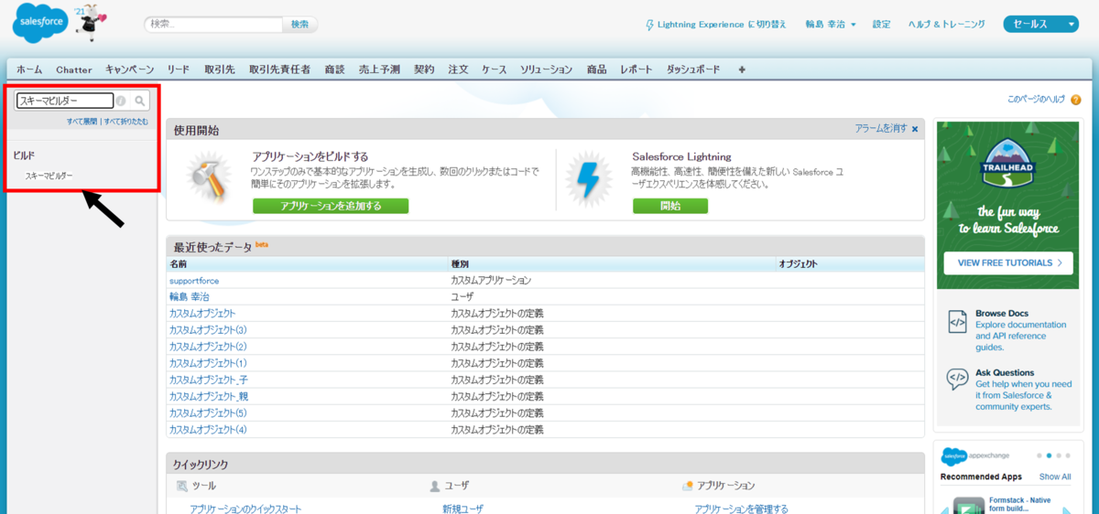
Task: Open the 契約 tab
Action: [x=424, y=70]
